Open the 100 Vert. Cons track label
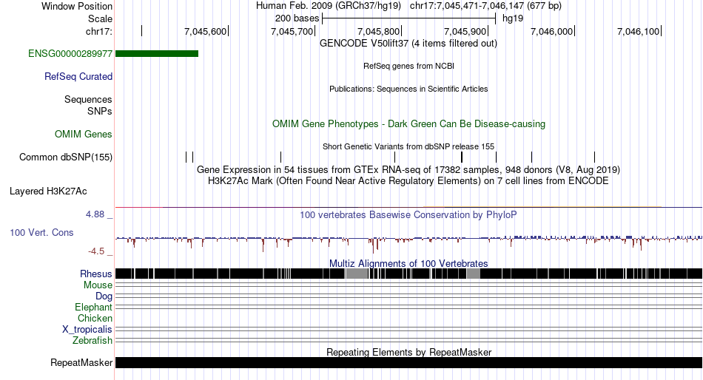 click(41, 233)
